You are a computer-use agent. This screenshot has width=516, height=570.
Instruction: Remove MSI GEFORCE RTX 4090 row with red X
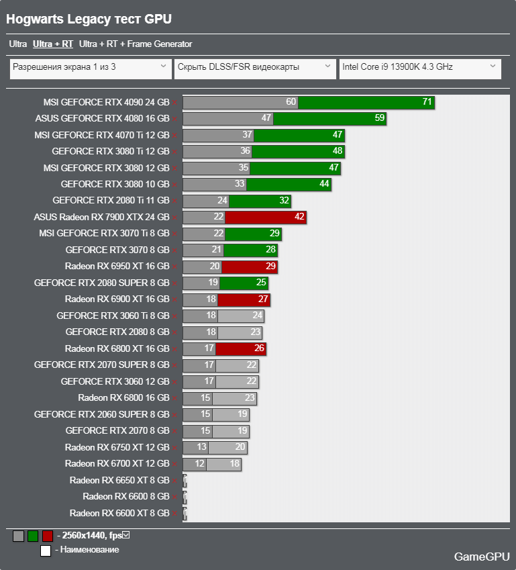[x=174, y=103]
